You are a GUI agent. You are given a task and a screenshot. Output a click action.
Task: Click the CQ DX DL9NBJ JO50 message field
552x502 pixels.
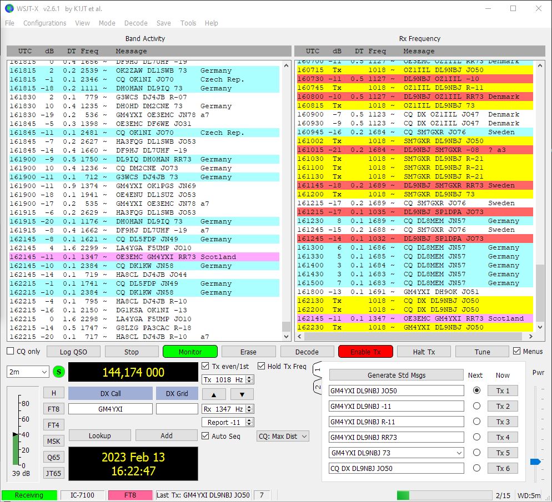coord(397,468)
